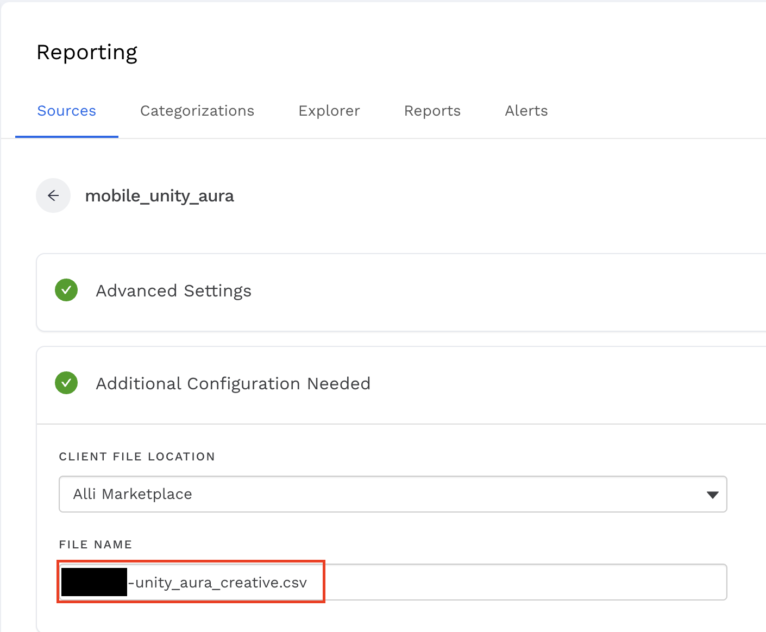The width and height of the screenshot is (766, 632).
Task: Select the Sources tab
Action: tap(66, 111)
